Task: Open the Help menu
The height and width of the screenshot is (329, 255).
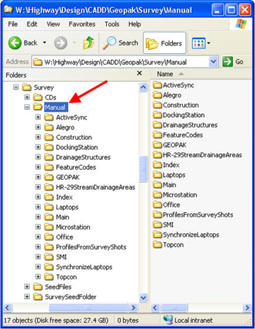Action: pos(135,24)
